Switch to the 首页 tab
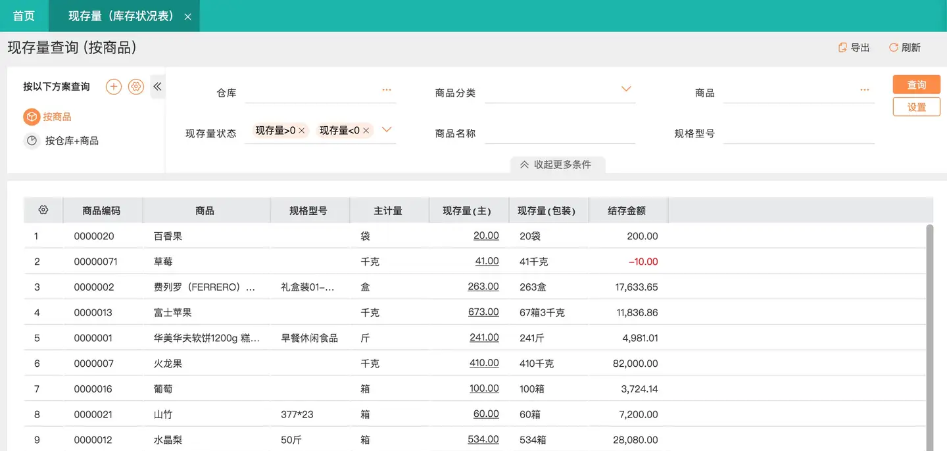The height and width of the screenshot is (451, 947). 24,16
